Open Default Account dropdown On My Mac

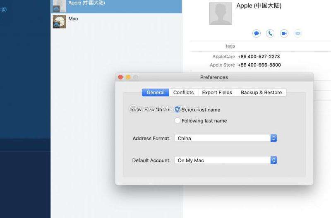point(225,160)
